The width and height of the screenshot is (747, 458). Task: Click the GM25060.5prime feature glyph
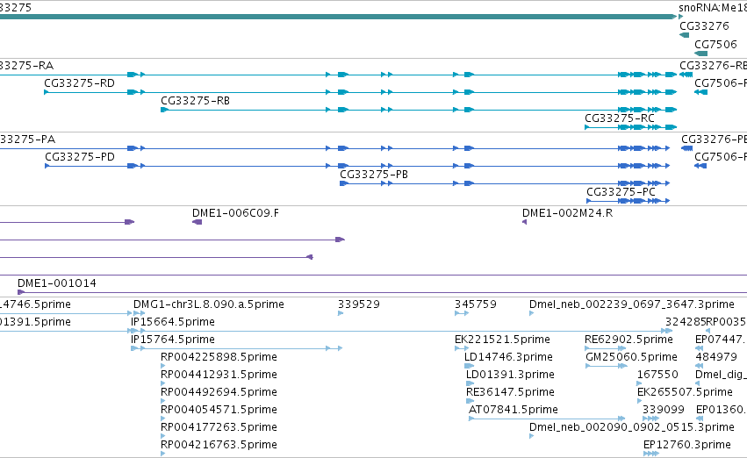point(606,366)
